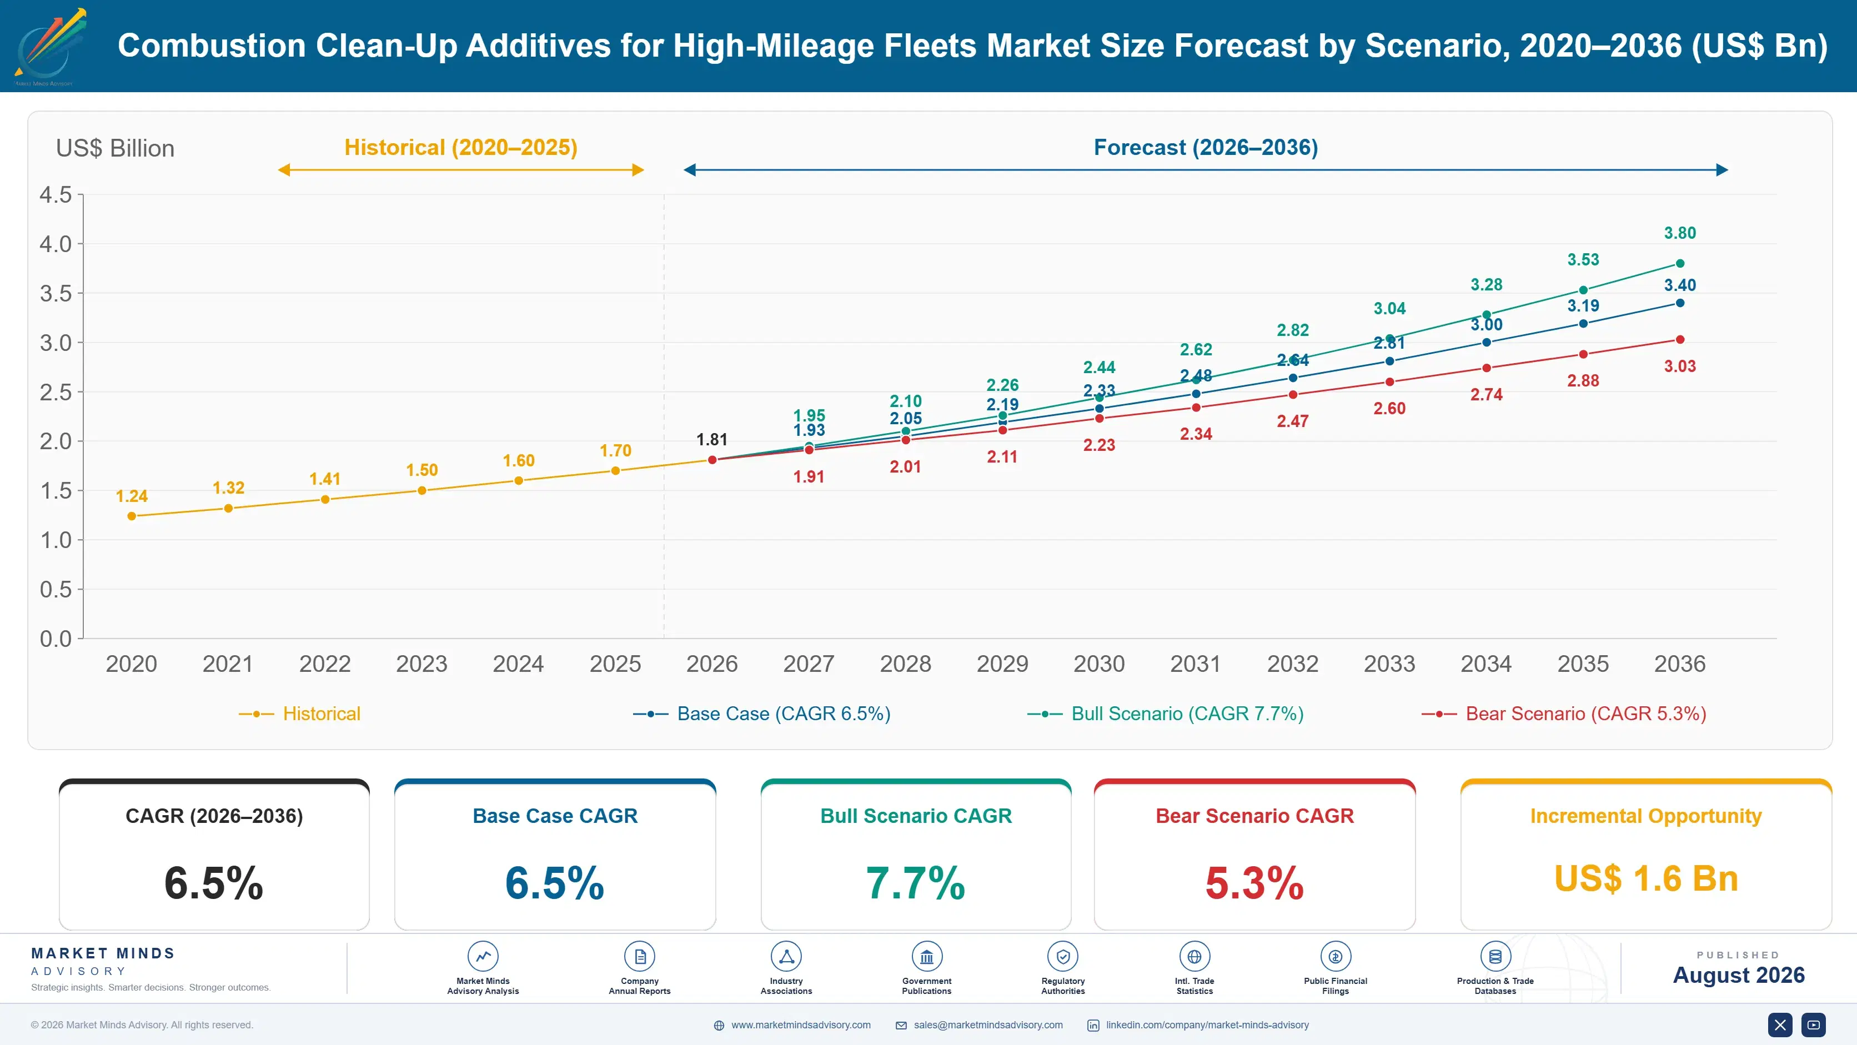1857x1045 pixels.
Task: Click the globe icon beside website URL
Action: click(719, 1026)
